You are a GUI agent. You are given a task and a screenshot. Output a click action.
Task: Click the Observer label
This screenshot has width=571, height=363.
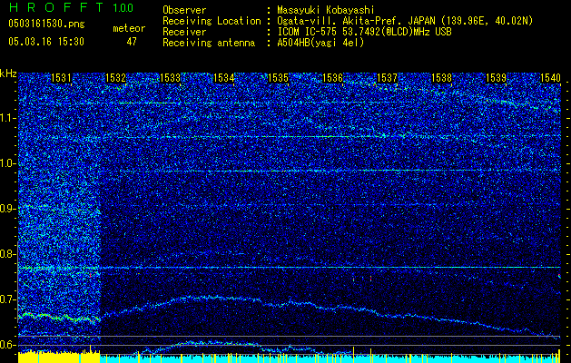184,10
